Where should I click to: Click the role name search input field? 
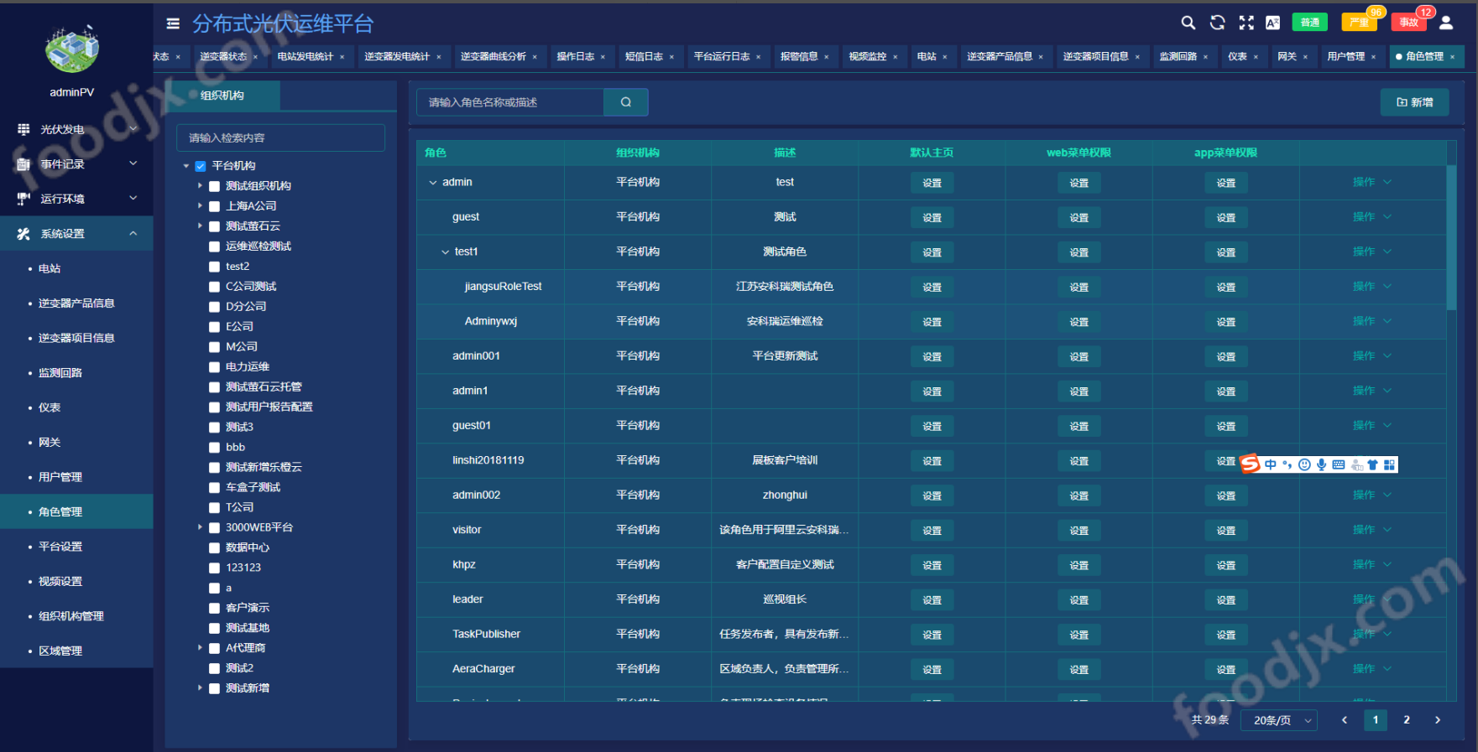click(x=510, y=102)
